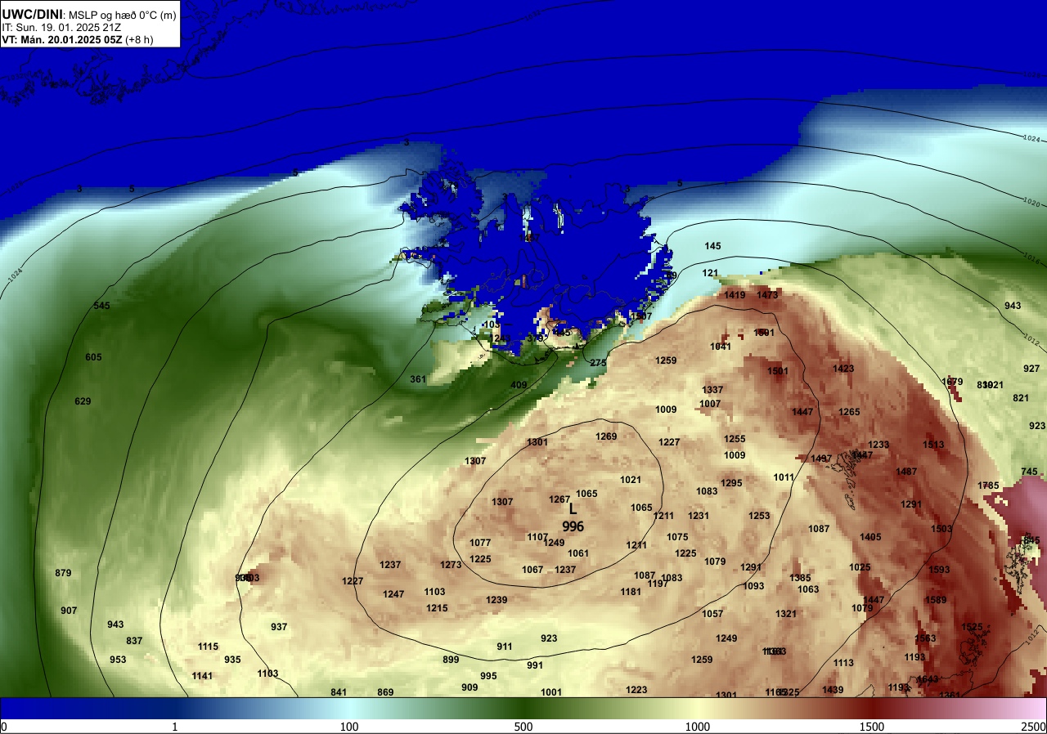Click the map value 1077
This screenshot has height=734, width=1047.
point(480,543)
